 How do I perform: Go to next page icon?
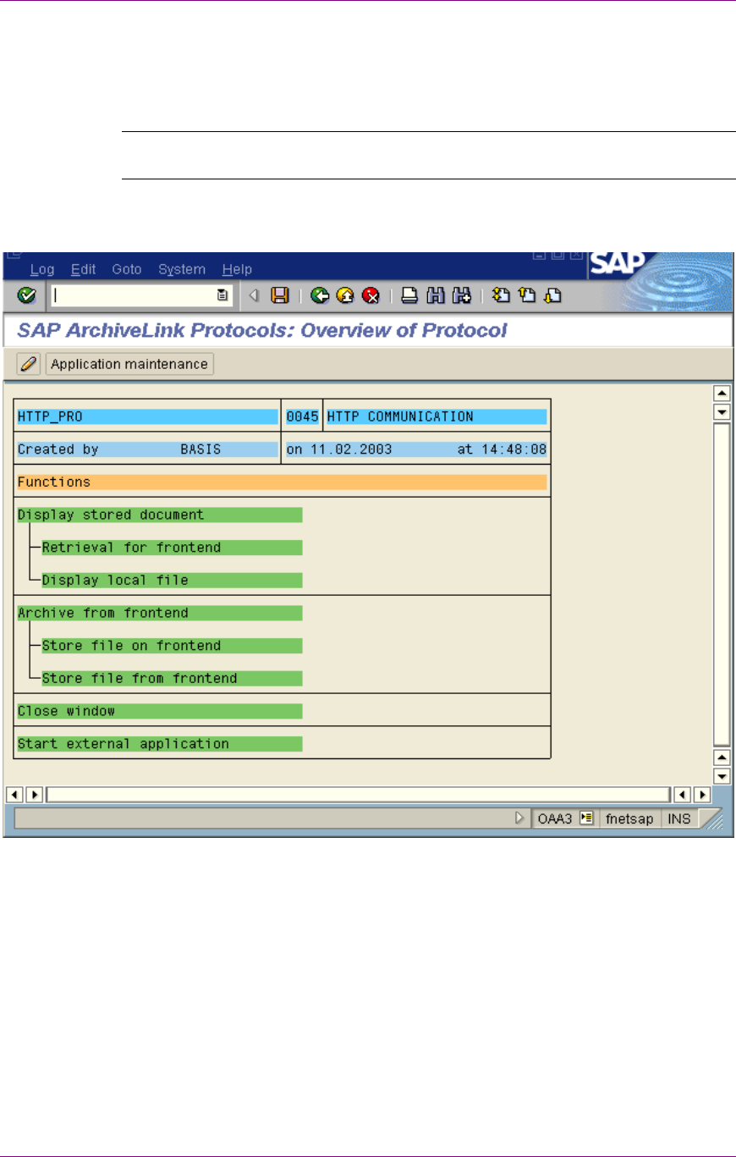(552, 295)
